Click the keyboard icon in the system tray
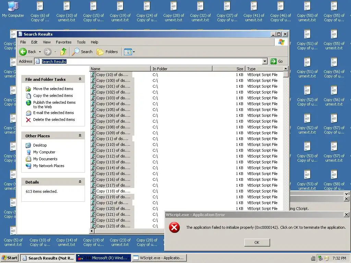This screenshot has height=263, width=351. click(x=313, y=258)
